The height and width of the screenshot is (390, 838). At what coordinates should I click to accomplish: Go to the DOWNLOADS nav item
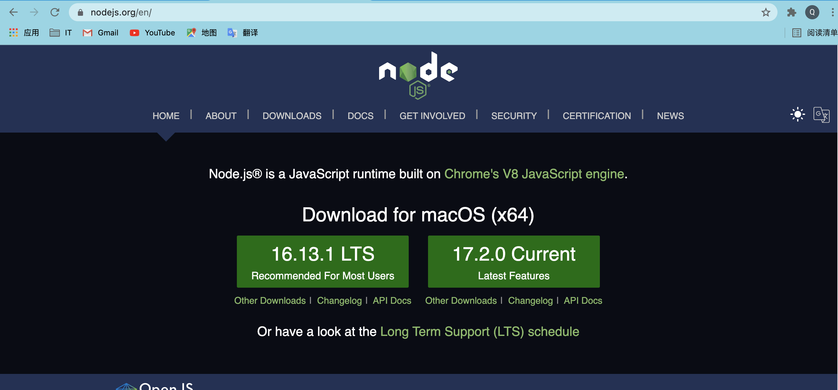coord(292,116)
